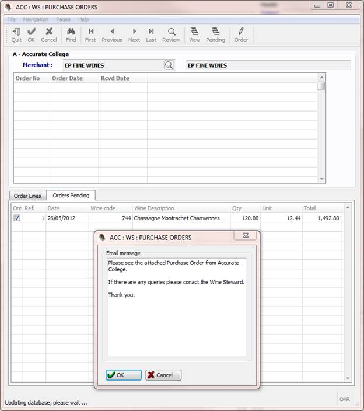Untick the checkbox for order ref 1
This screenshot has height=411, width=364.
point(17,218)
